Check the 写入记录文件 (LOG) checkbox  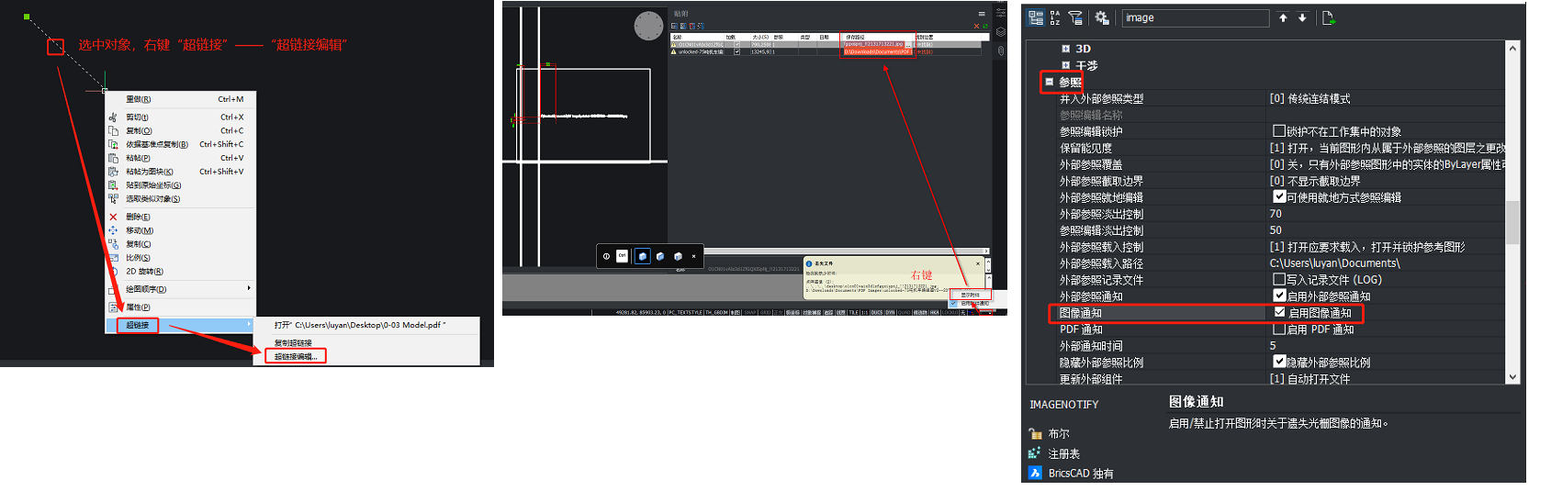[x=1279, y=279]
